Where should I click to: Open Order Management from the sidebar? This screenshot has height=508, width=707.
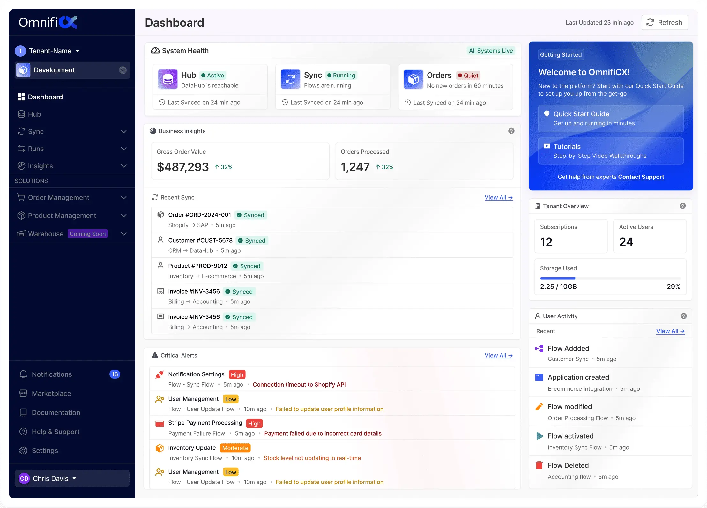pyautogui.click(x=58, y=197)
